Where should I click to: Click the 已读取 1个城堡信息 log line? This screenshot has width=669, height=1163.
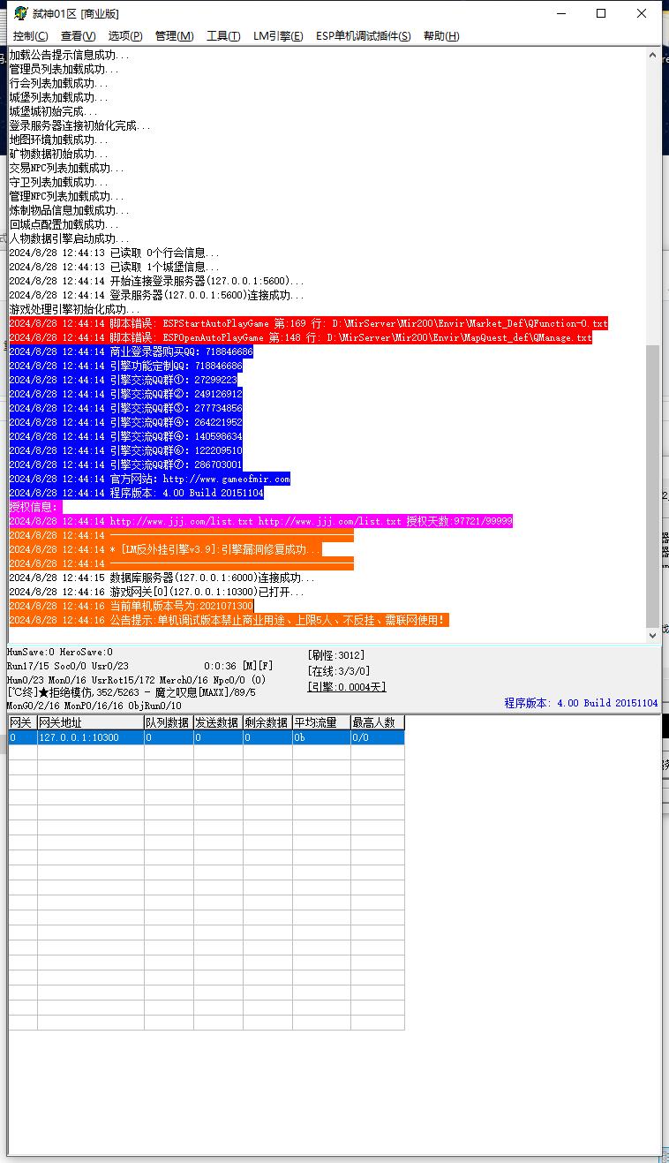[115, 267]
